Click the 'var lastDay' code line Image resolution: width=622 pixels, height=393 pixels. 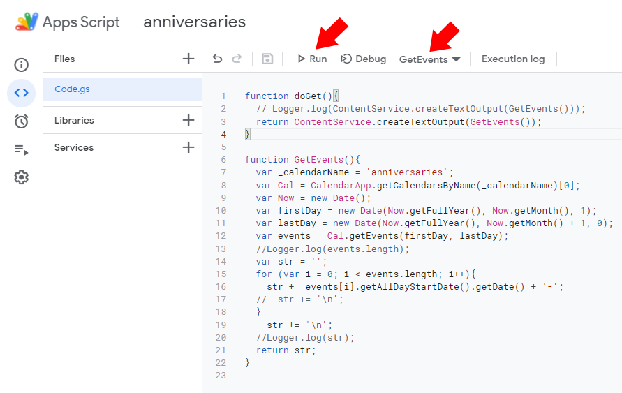click(x=434, y=223)
